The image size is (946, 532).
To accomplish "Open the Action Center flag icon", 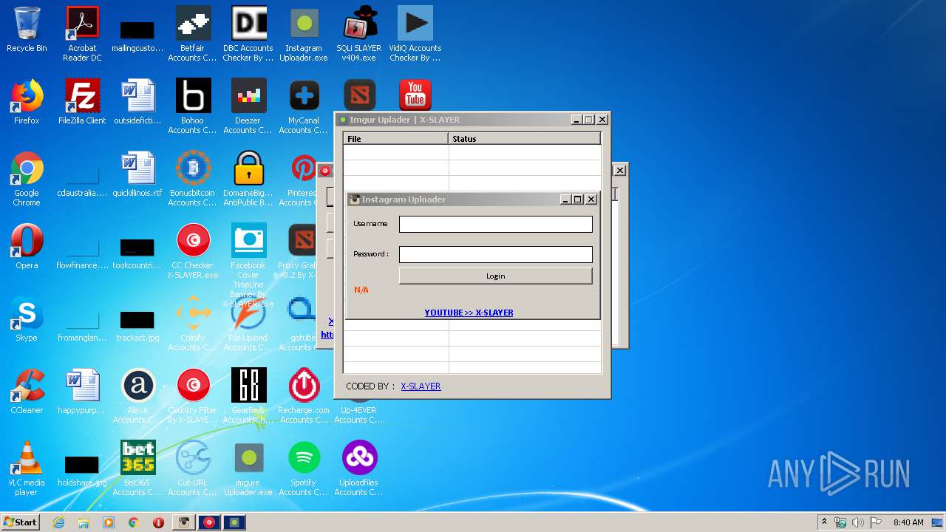I will [876, 522].
